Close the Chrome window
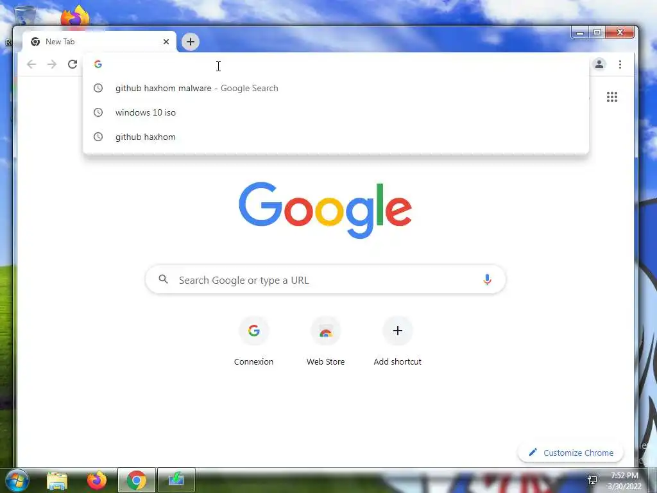 tap(620, 32)
